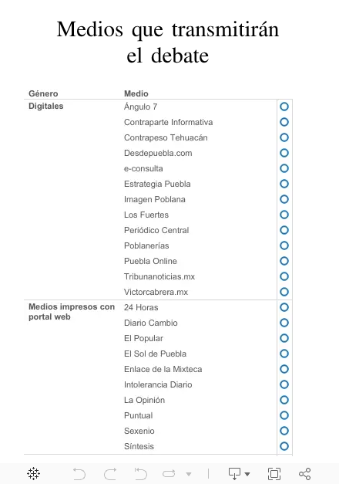Click the Redo arrow in toolbar
The width and height of the screenshot is (339, 484).
(110, 473)
